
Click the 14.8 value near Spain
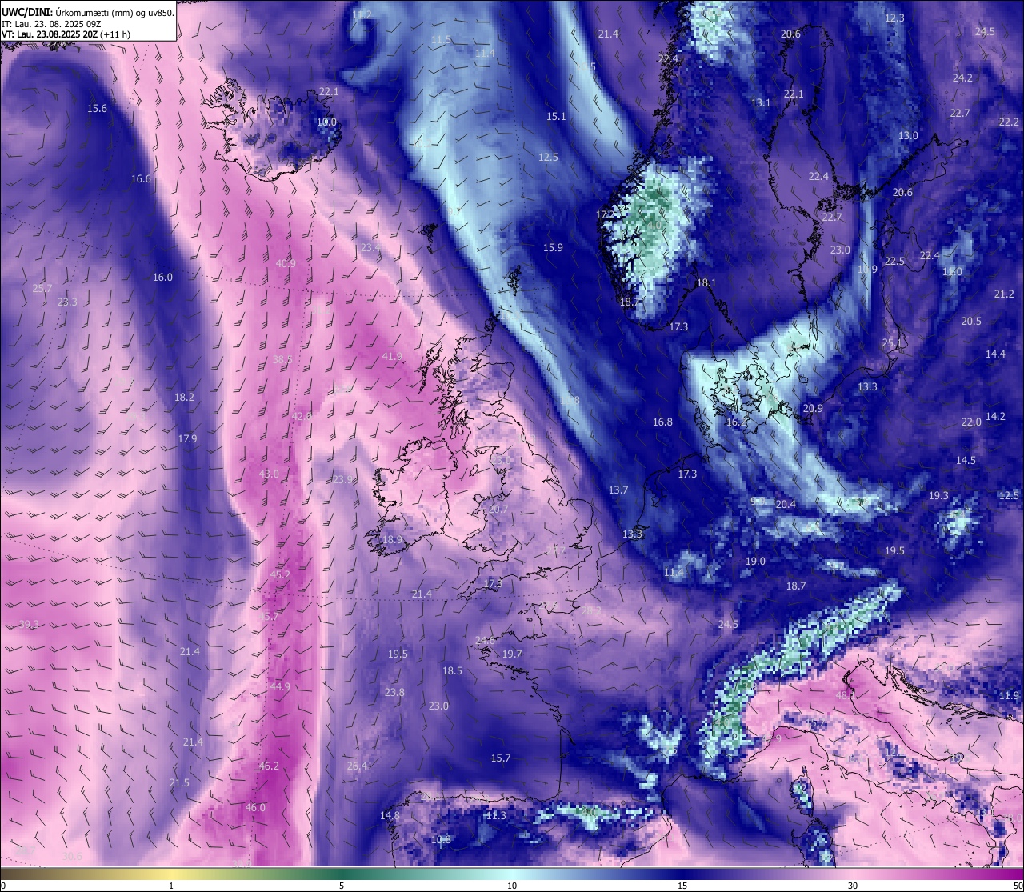(390, 815)
